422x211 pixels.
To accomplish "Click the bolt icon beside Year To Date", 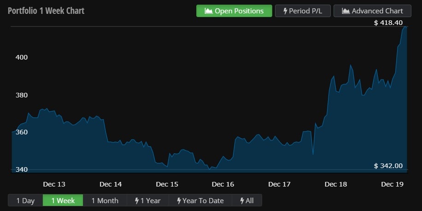I will click(179, 200).
